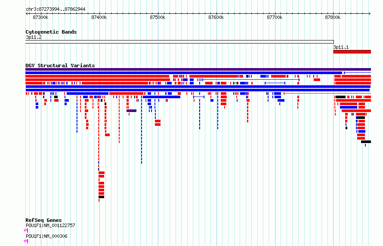
Task: Select the 3p11.1 band label
Action: (x=341, y=47)
